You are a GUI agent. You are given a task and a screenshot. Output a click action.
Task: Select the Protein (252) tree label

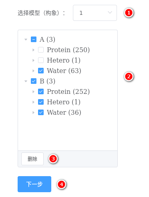(x=68, y=91)
